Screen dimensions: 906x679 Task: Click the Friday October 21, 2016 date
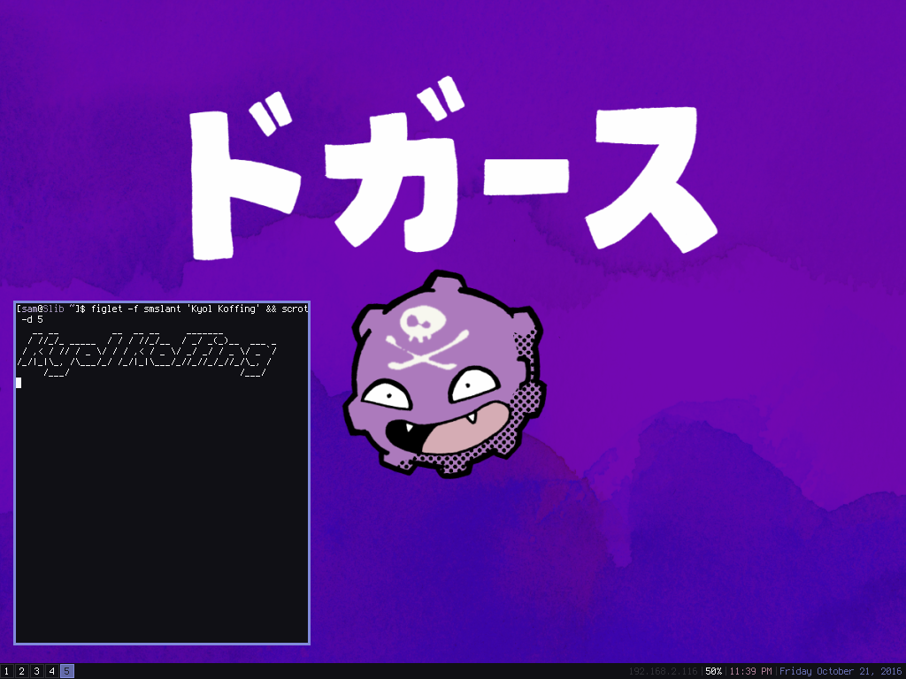coord(840,671)
